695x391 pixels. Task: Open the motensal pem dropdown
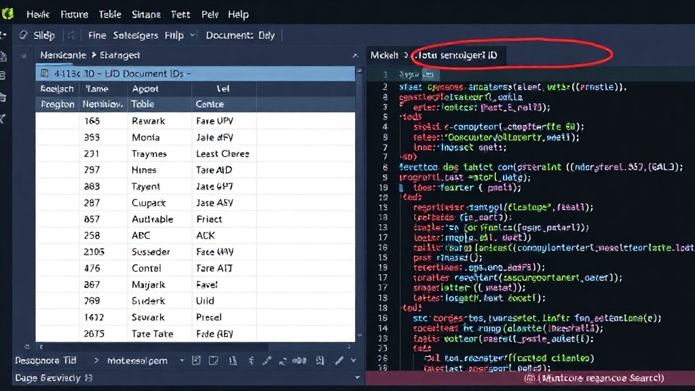182,361
